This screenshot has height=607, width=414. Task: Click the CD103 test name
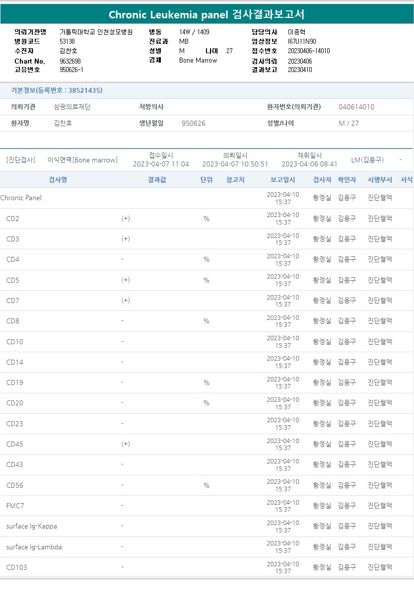coord(17,567)
